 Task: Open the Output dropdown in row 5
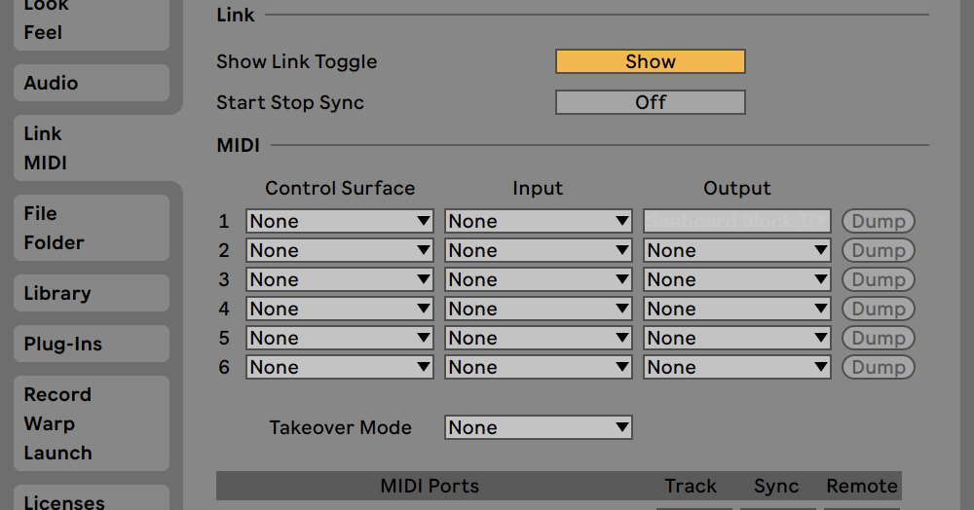pyautogui.click(x=737, y=338)
